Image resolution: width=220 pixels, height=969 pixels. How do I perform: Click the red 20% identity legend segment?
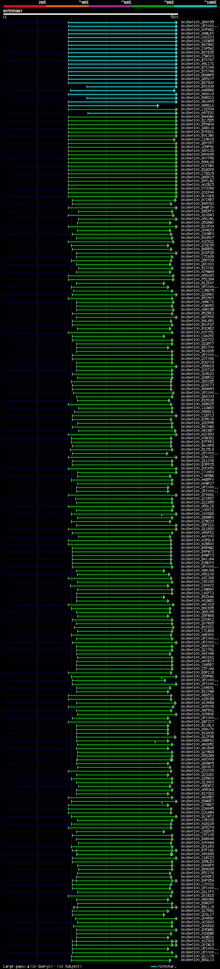(24, 7)
